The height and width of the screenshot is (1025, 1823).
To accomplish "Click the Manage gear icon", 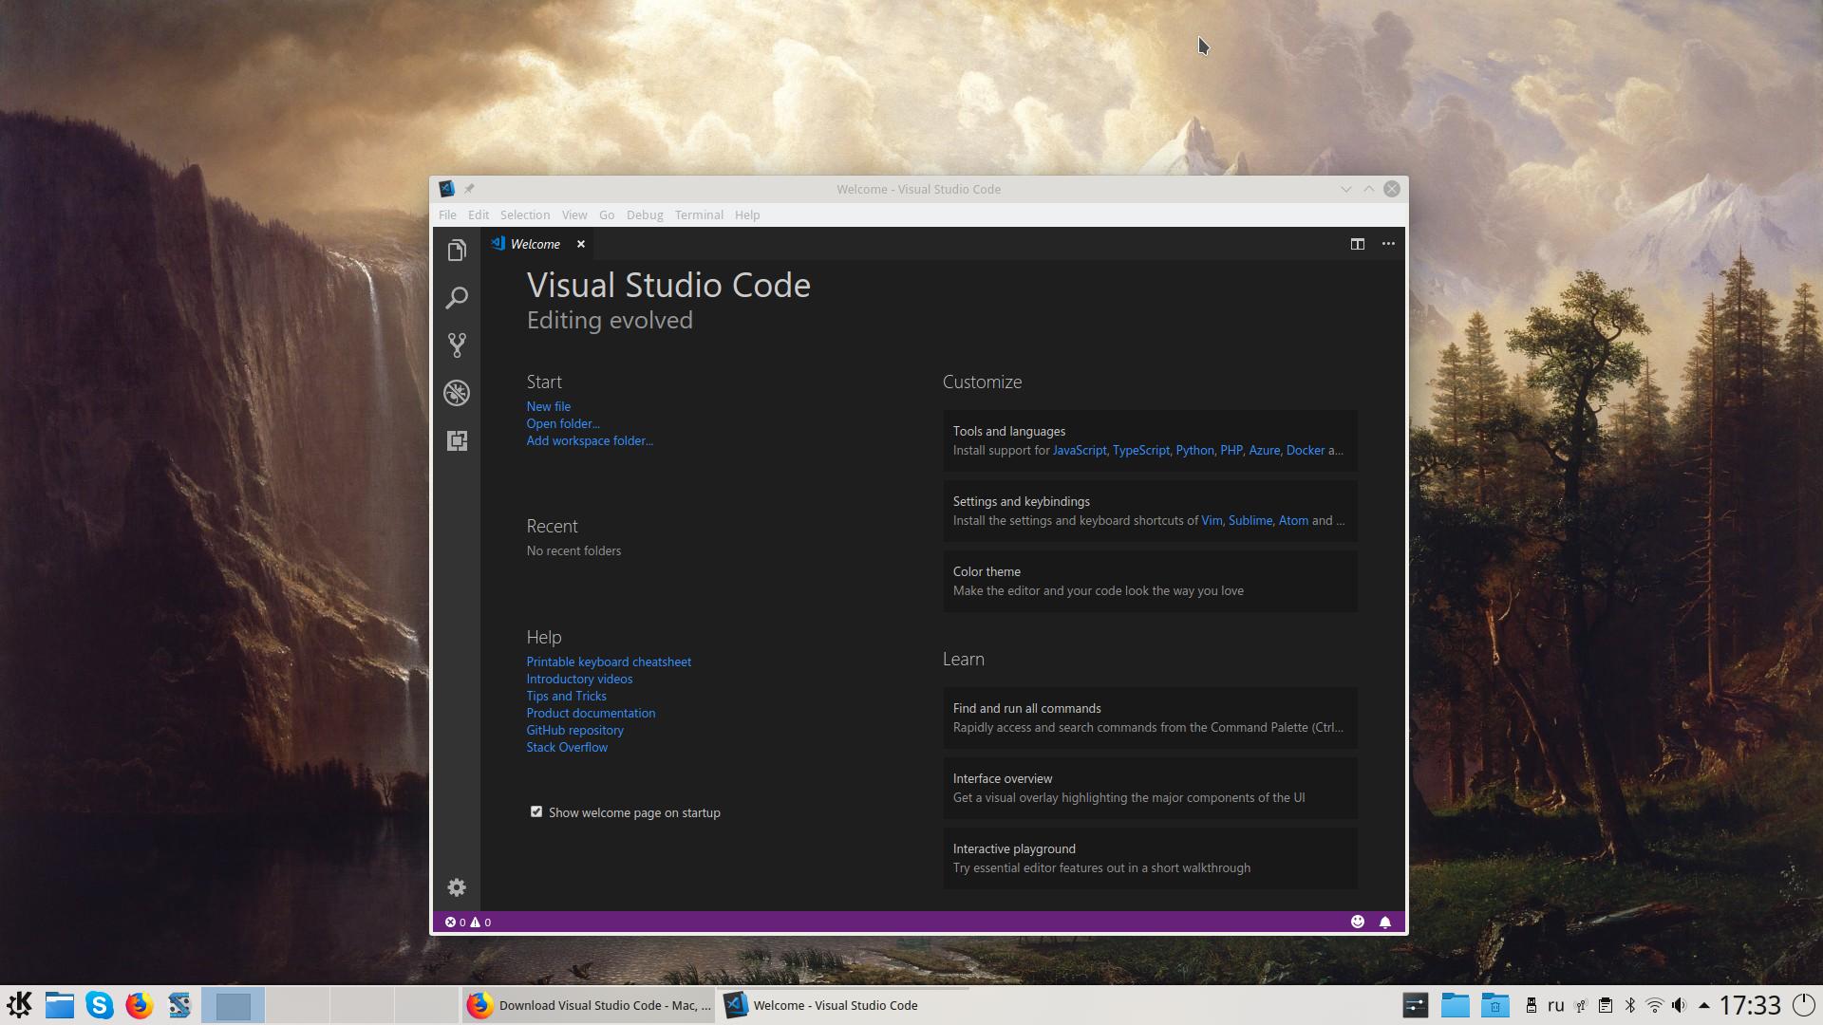I will pyautogui.click(x=457, y=887).
